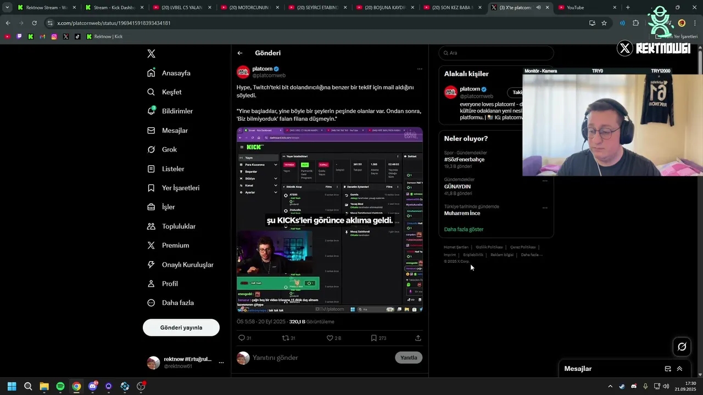The width and height of the screenshot is (703, 395).
Task: Open Grok from the sidebar
Action: (162, 149)
